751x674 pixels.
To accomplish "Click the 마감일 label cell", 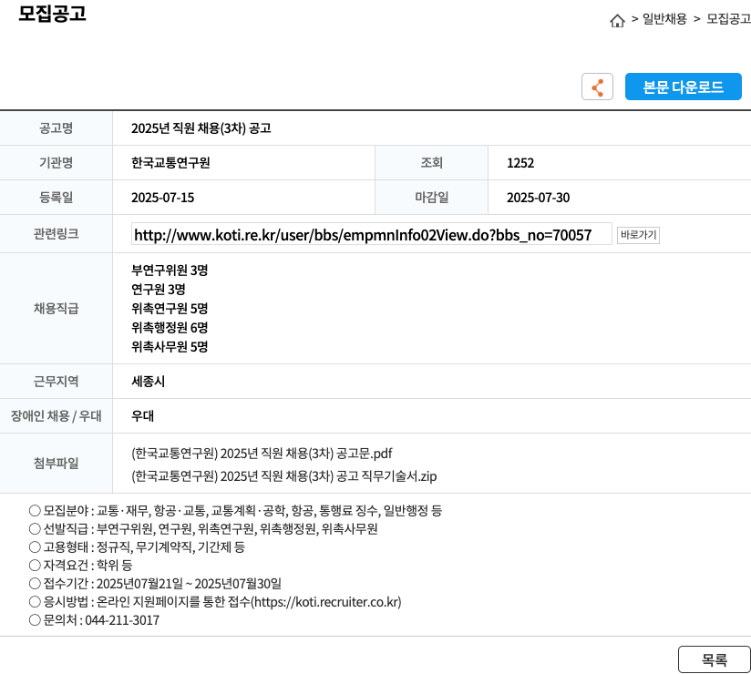I will pyautogui.click(x=431, y=198).
